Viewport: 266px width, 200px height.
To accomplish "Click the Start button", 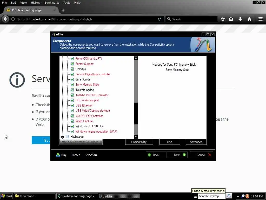I will [7, 196].
